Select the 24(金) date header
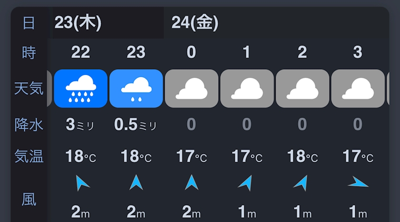This screenshot has width=400, height=222. pyautogui.click(x=195, y=23)
